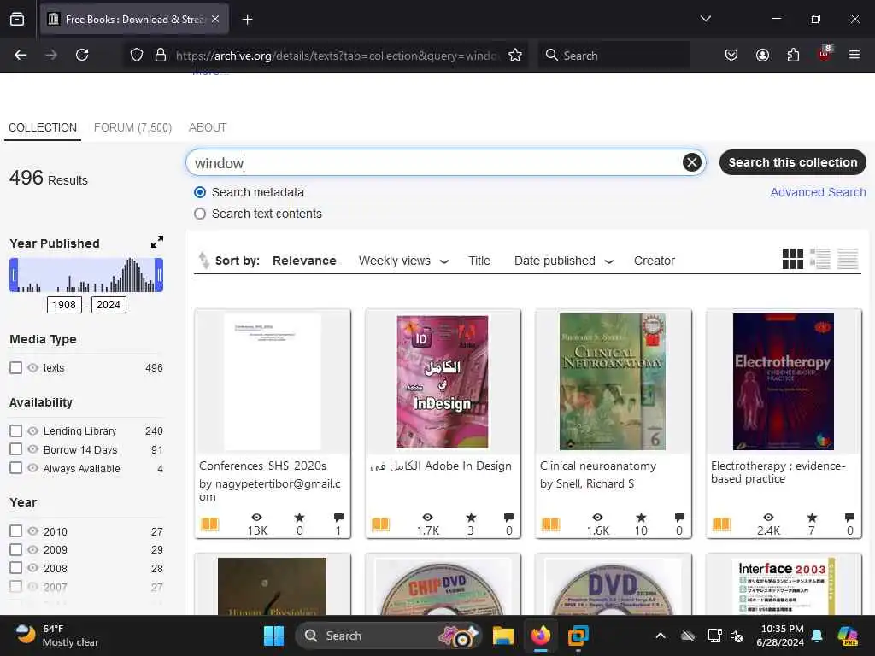This screenshot has width=875, height=656.
Task: Select Search metadata radio button
Action: [x=200, y=192]
